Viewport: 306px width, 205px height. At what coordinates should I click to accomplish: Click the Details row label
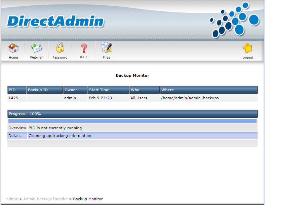click(15, 136)
